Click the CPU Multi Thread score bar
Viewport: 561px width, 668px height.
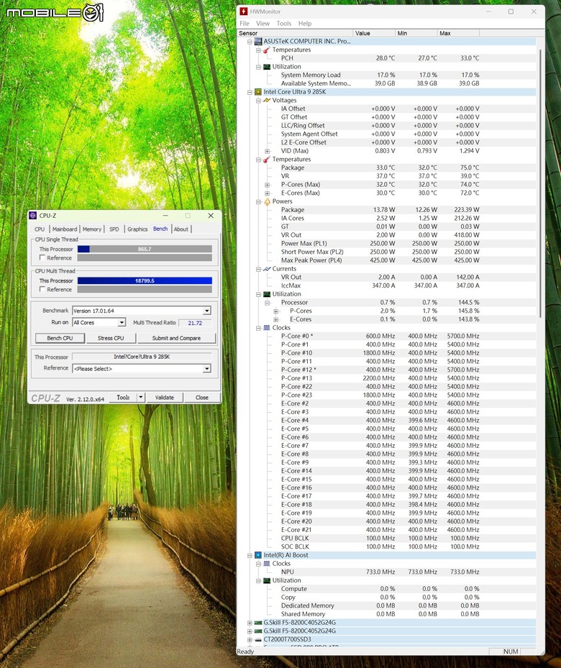coord(144,281)
